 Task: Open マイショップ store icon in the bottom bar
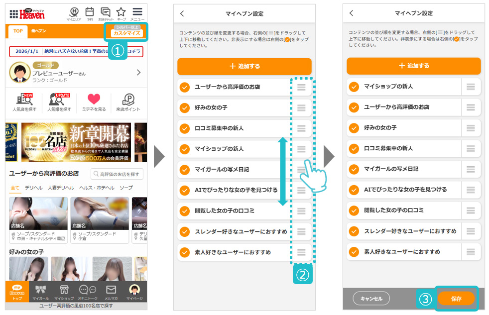(x=64, y=292)
